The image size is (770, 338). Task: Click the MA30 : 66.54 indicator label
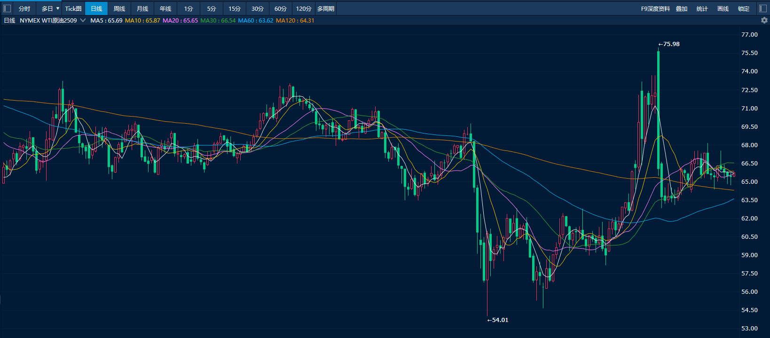(x=218, y=20)
